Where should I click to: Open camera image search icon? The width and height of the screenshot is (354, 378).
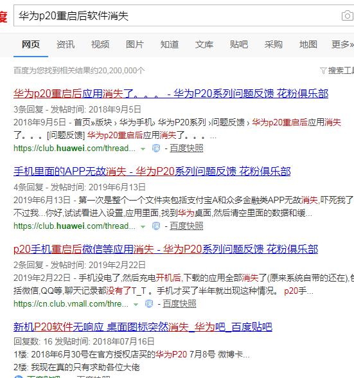coord(348,16)
